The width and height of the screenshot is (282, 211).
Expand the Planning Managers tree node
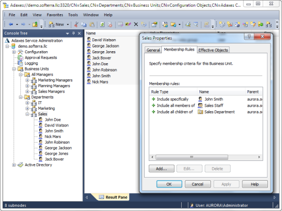click(x=27, y=86)
